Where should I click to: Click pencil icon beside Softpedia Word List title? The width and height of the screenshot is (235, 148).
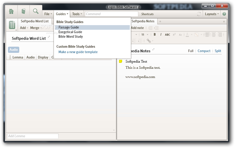pyautogui.click(x=49, y=37)
